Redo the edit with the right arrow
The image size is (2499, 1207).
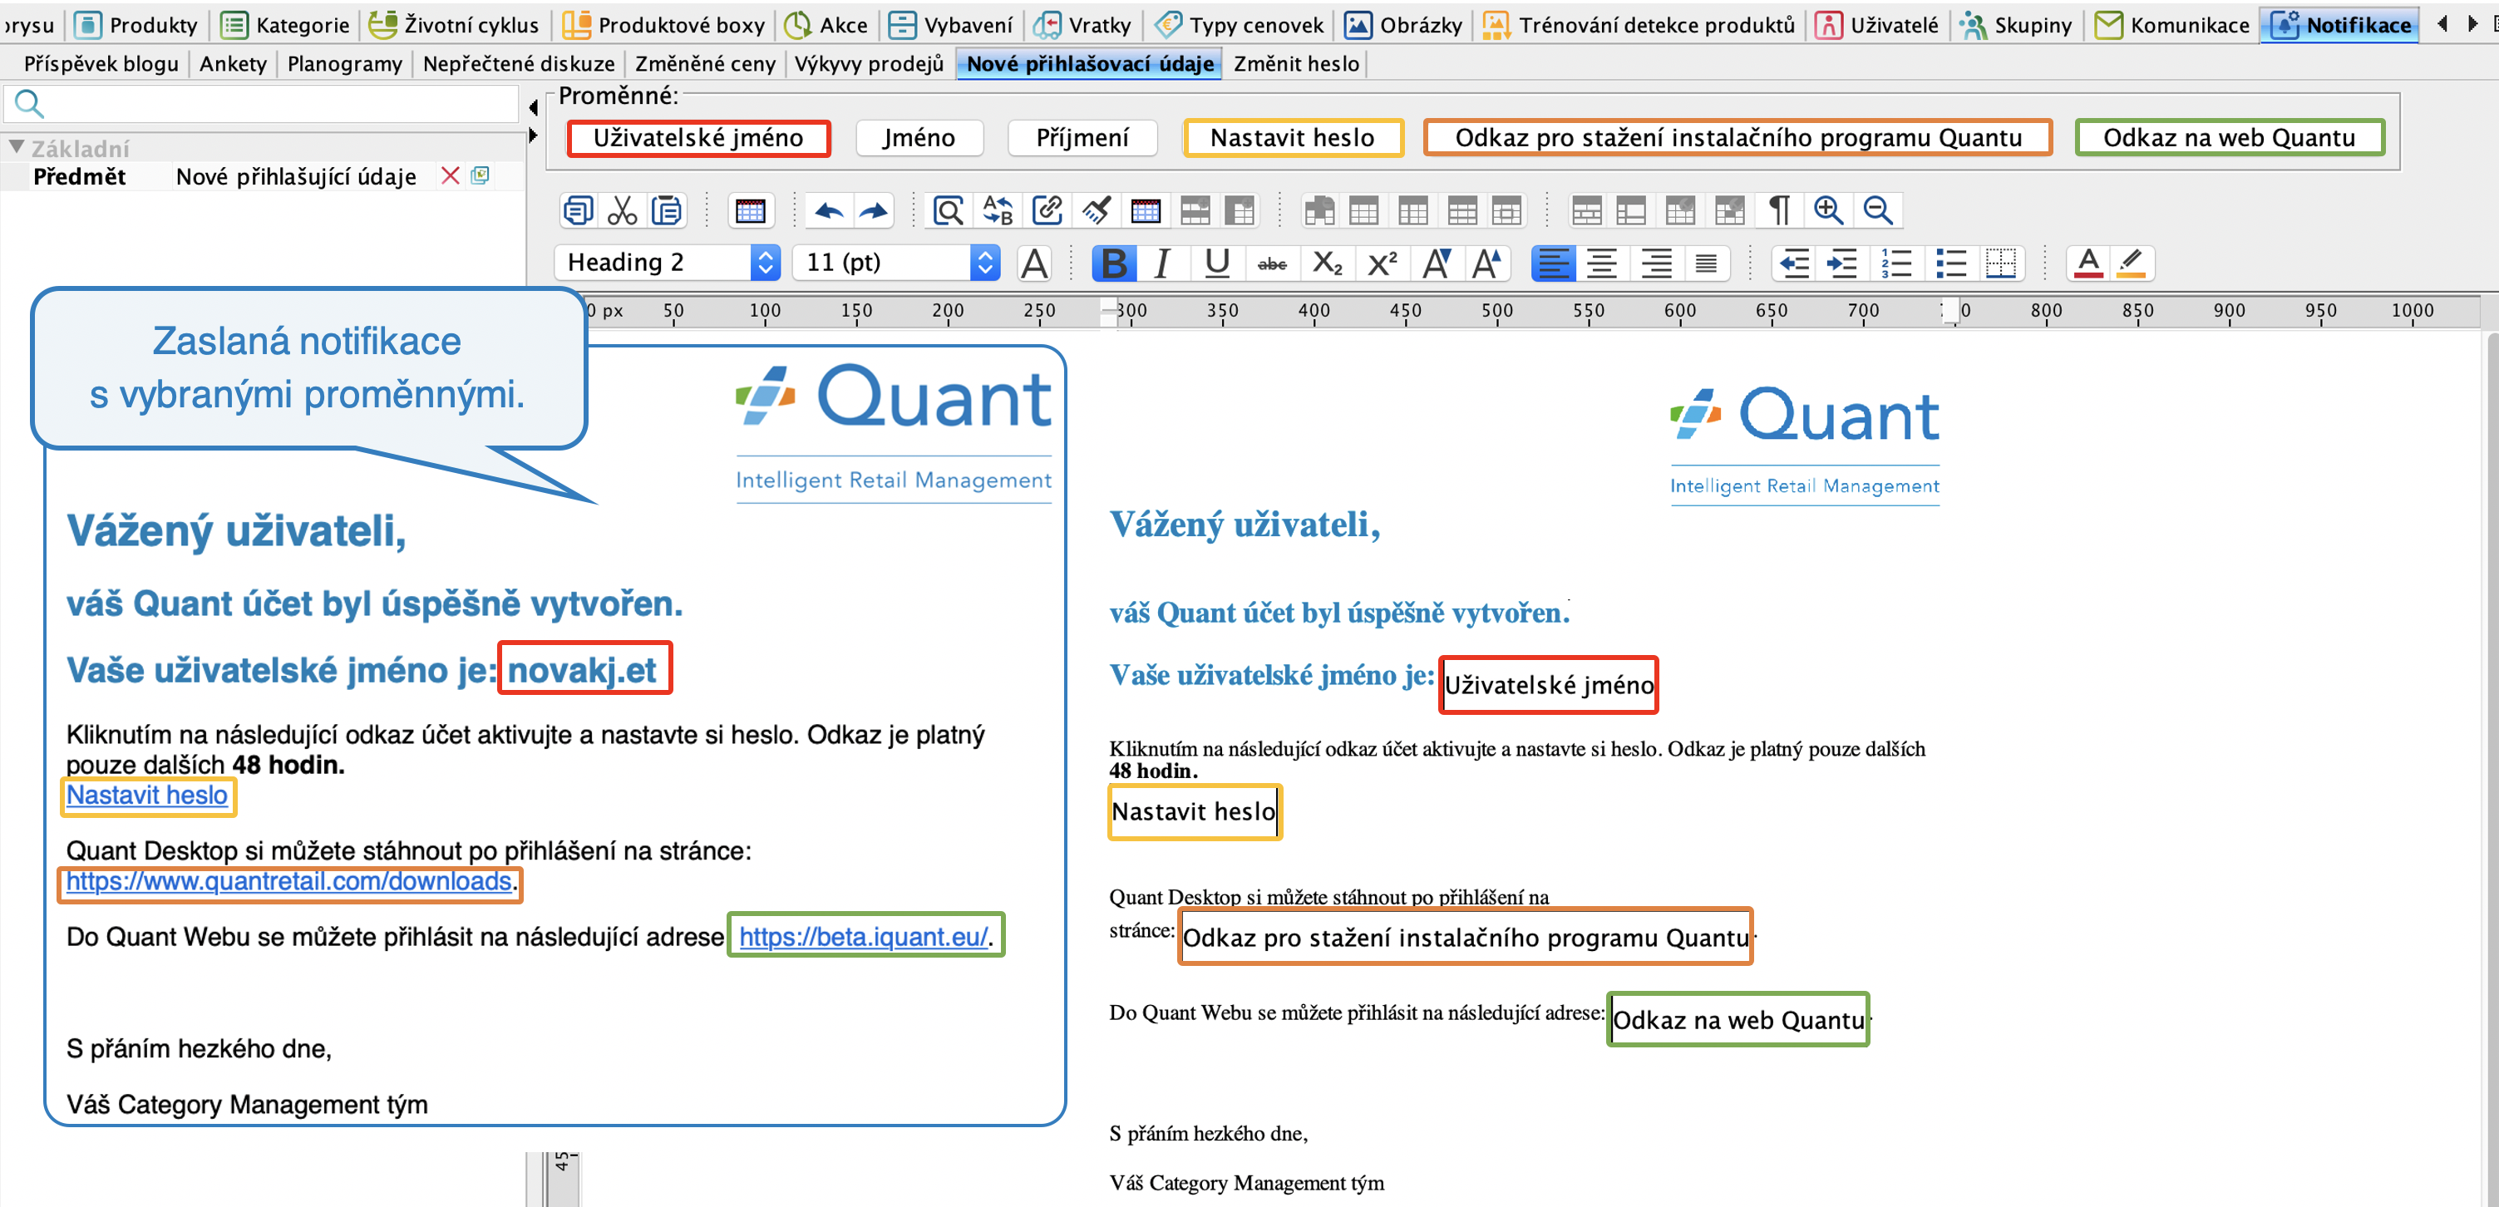click(873, 210)
